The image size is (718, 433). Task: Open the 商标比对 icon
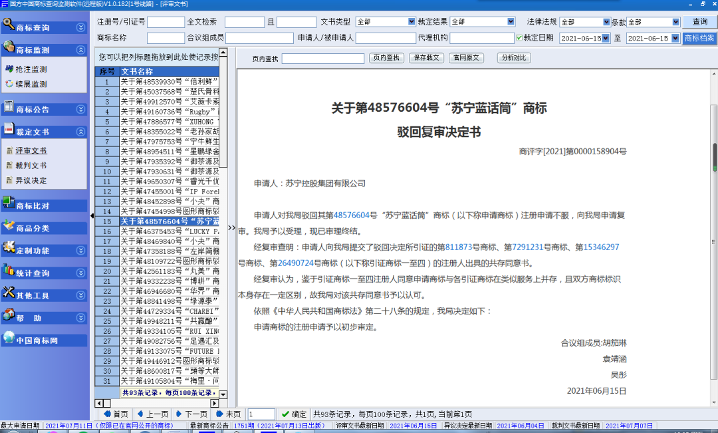8,203
